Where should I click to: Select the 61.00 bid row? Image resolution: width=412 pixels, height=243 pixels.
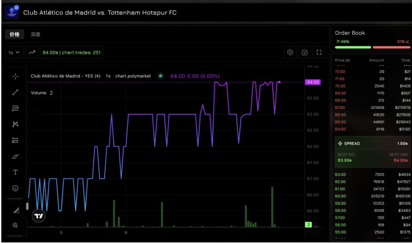point(372,189)
